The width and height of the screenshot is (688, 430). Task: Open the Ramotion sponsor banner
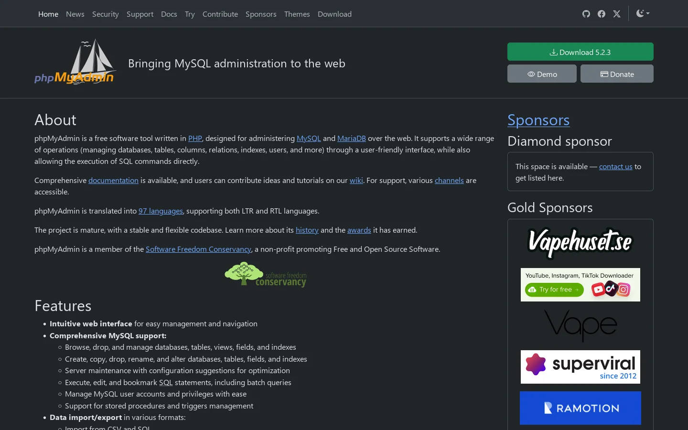[580, 408]
